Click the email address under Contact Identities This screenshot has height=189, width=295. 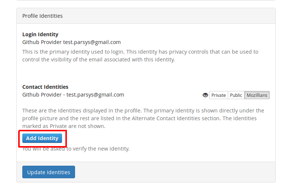(x=95, y=95)
